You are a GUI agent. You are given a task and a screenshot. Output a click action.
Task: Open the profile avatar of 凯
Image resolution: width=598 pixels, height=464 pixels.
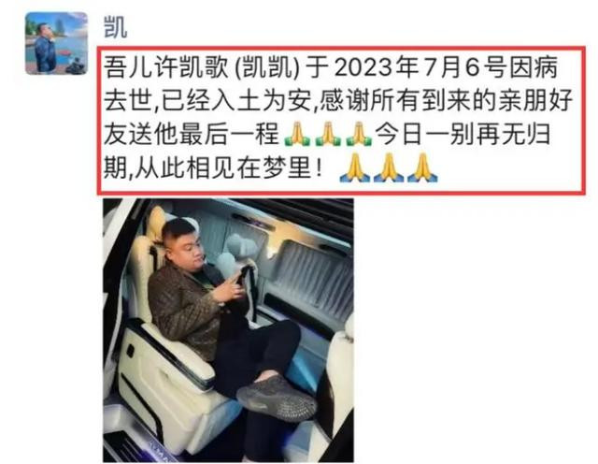56,43
